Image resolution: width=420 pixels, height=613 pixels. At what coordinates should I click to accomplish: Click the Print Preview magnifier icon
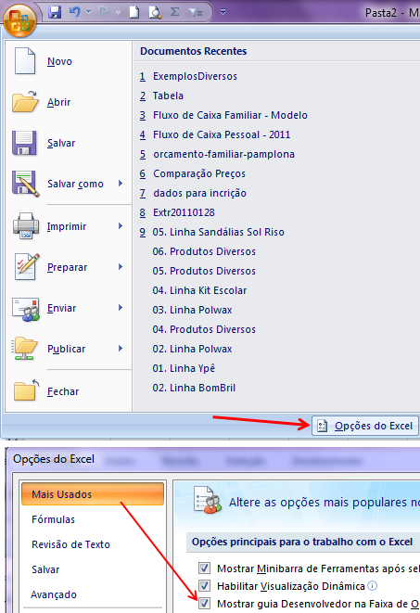[155, 12]
